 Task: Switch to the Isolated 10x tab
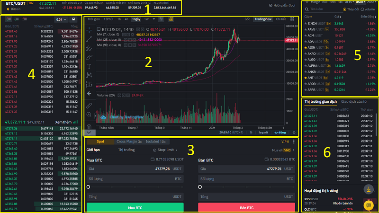tap(156, 142)
